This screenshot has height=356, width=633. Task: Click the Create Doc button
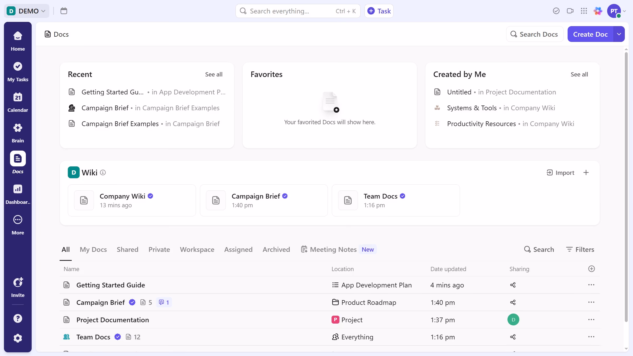click(591, 34)
